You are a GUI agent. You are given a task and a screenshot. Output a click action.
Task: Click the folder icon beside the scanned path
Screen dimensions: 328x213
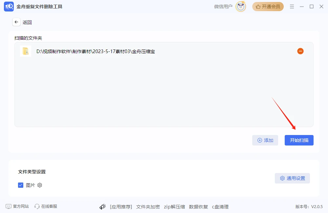click(x=26, y=51)
